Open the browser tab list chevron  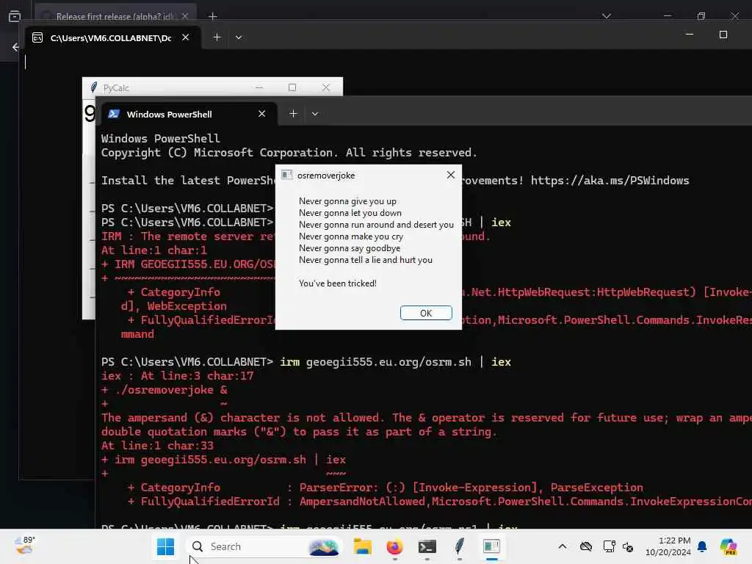[606, 16]
